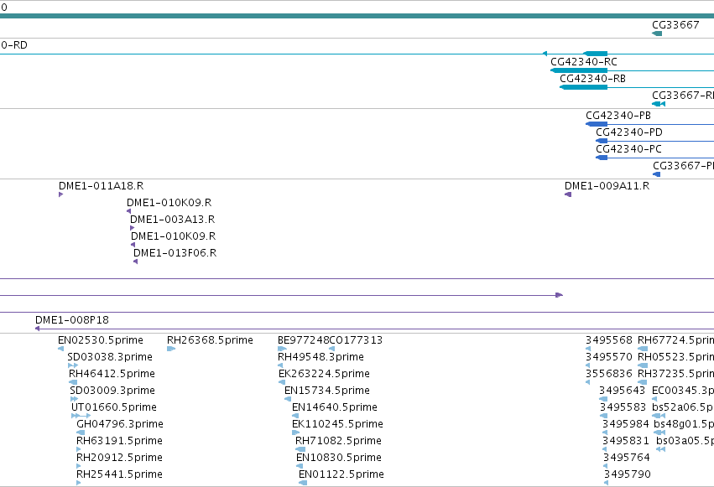This screenshot has height=487, width=714.
Task: Click the teal chromosome arm bar
Action: coord(357,16)
